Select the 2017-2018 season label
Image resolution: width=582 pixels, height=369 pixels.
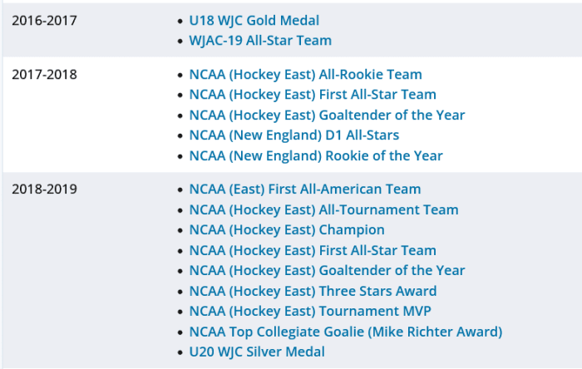click(45, 75)
